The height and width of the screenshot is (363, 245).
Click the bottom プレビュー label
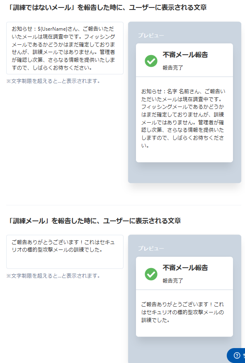tap(151, 248)
